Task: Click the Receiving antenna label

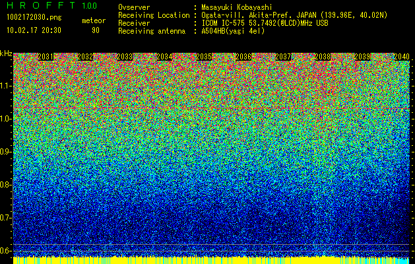Action: click(x=152, y=31)
